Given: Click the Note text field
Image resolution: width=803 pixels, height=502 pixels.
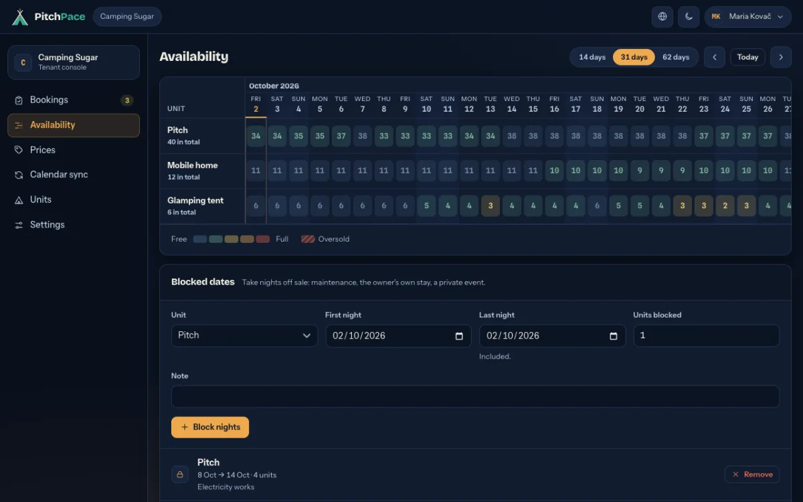Looking at the screenshot, I should coord(475,396).
